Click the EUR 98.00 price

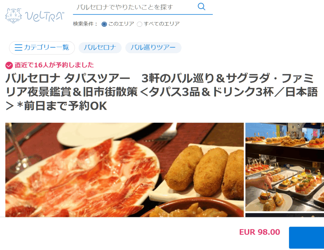[x=260, y=232]
